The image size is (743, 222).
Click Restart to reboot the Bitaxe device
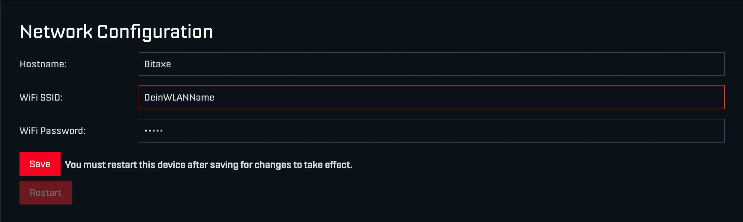pyautogui.click(x=45, y=192)
